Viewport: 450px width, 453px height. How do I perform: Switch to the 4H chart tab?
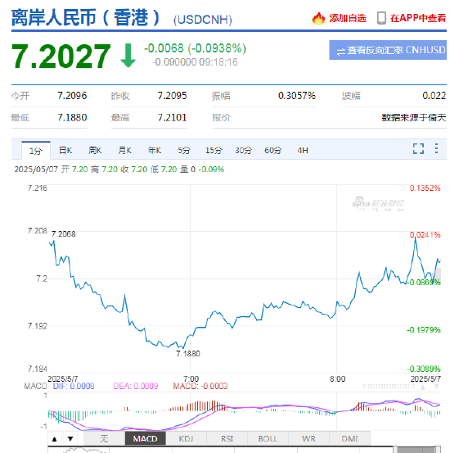click(x=303, y=150)
